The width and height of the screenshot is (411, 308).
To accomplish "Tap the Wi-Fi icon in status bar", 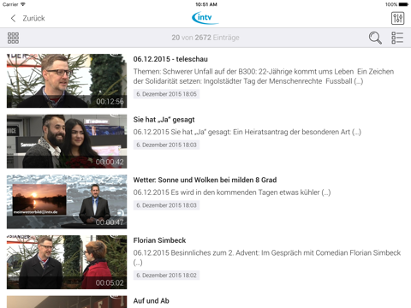I will (23, 4).
